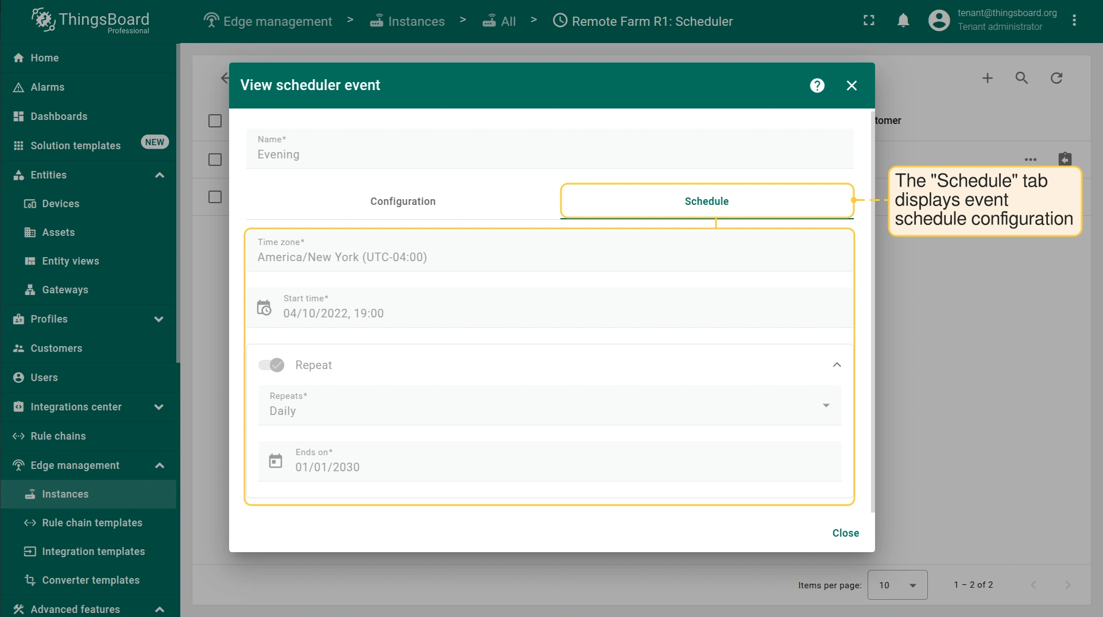Select the Schedule tab
This screenshot has width=1103, height=617.
click(706, 201)
